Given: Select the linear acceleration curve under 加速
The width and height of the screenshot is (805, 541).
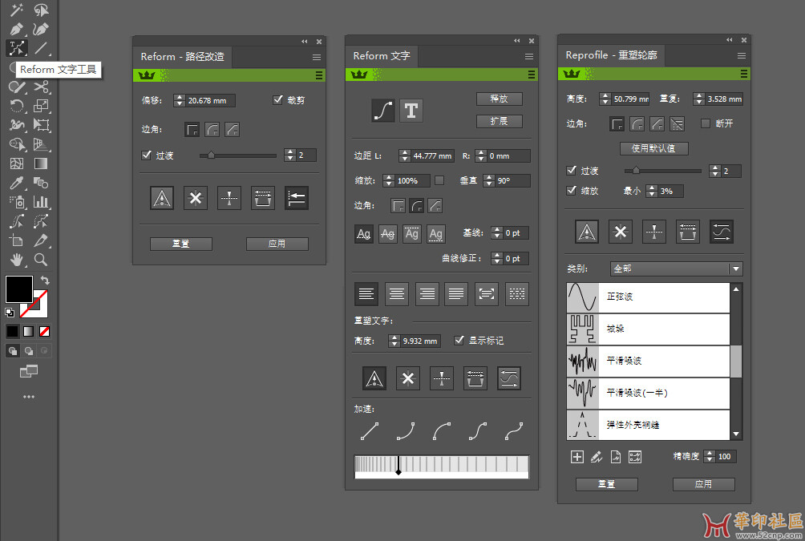Looking at the screenshot, I should (370, 431).
